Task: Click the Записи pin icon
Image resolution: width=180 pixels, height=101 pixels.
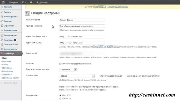Action: [x=2, y=12]
